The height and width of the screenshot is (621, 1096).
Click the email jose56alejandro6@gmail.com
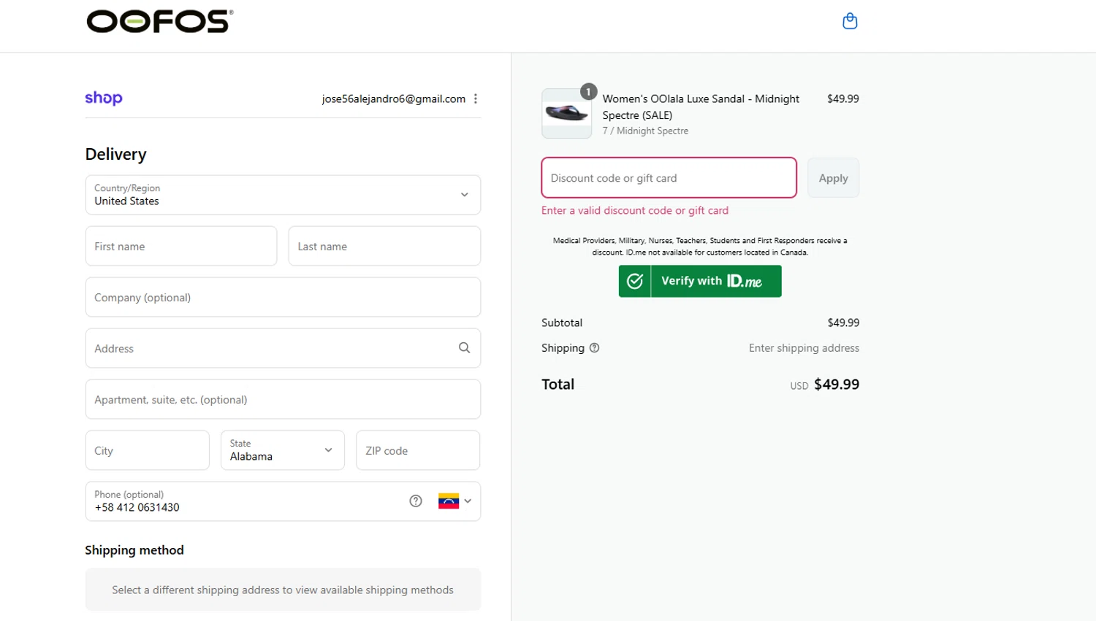click(394, 99)
